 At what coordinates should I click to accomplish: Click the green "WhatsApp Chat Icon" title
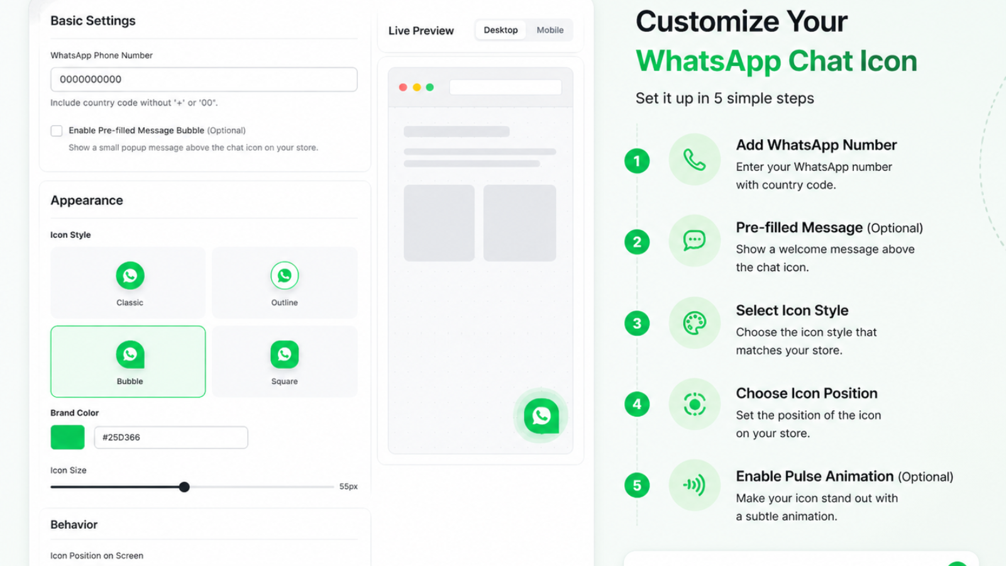(x=777, y=61)
